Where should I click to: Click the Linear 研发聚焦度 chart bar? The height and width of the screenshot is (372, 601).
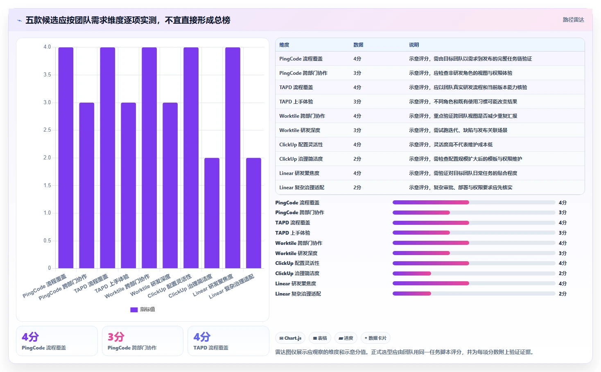click(x=233, y=158)
